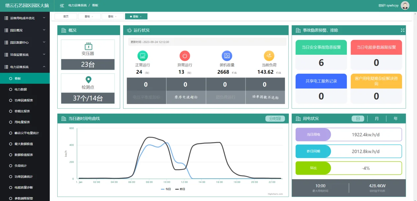This screenshot has width=417, height=201.
Task: Open the user avatar menu
Action: tap(405, 5)
